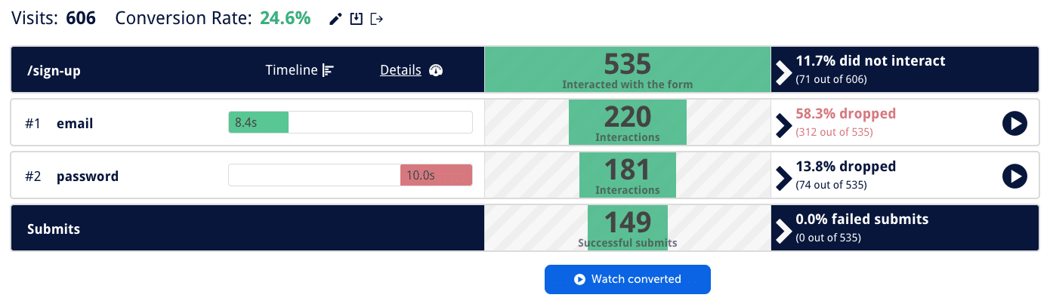Click the gauge icon beside Details
The width and height of the screenshot is (1050, 307).
pos(435,70)
